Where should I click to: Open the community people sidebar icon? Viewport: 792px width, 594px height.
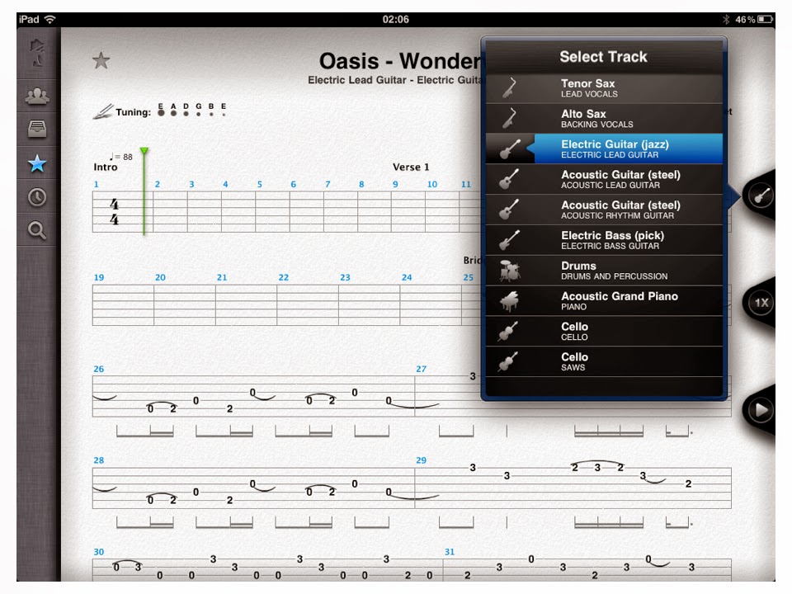click(37, 96)
